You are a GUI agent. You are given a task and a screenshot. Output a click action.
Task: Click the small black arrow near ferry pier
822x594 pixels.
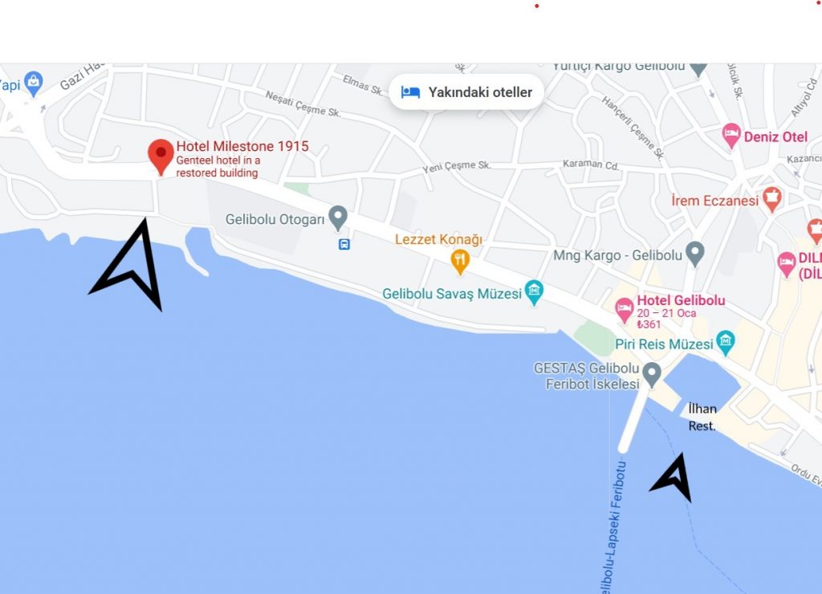(x=673, y=478)
